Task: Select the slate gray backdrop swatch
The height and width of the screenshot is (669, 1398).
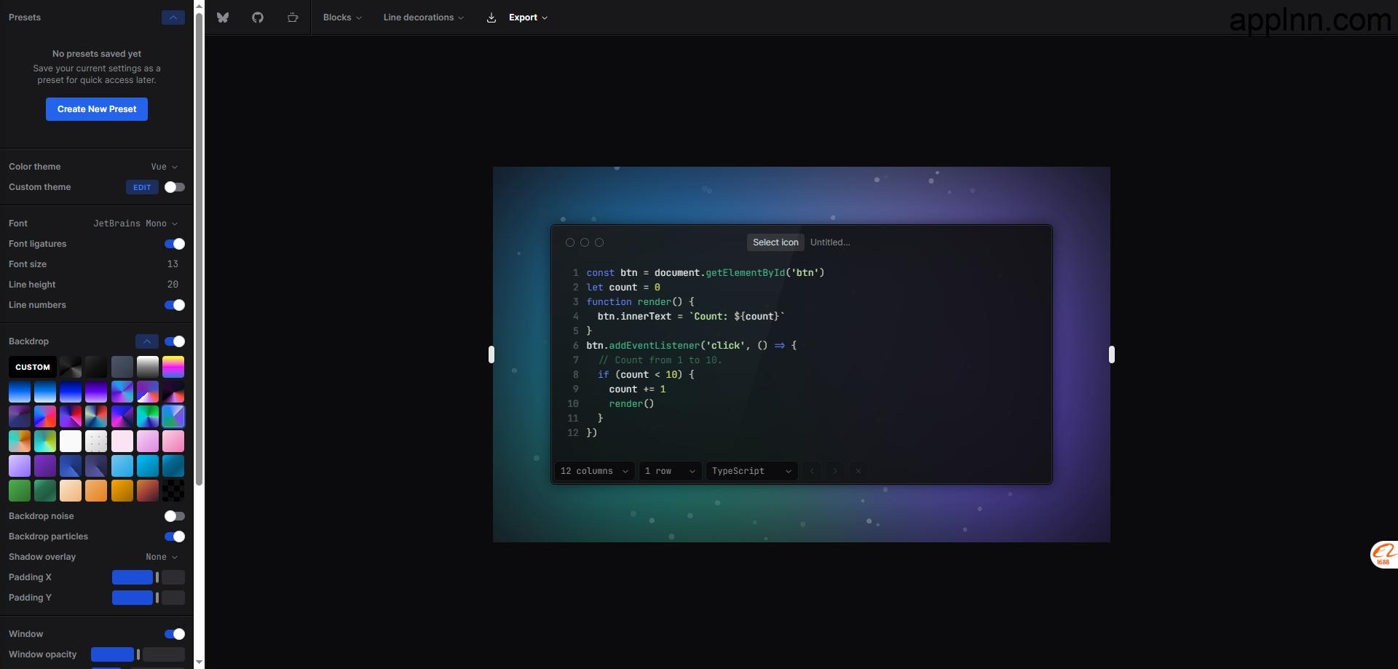Action: pos(122,367)
